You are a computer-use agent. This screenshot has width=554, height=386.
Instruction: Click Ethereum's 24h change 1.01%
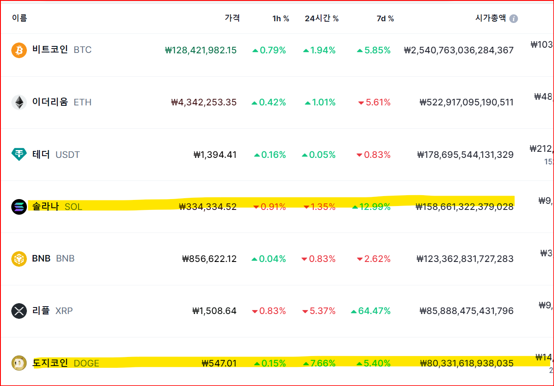click(x=320, y=102)
